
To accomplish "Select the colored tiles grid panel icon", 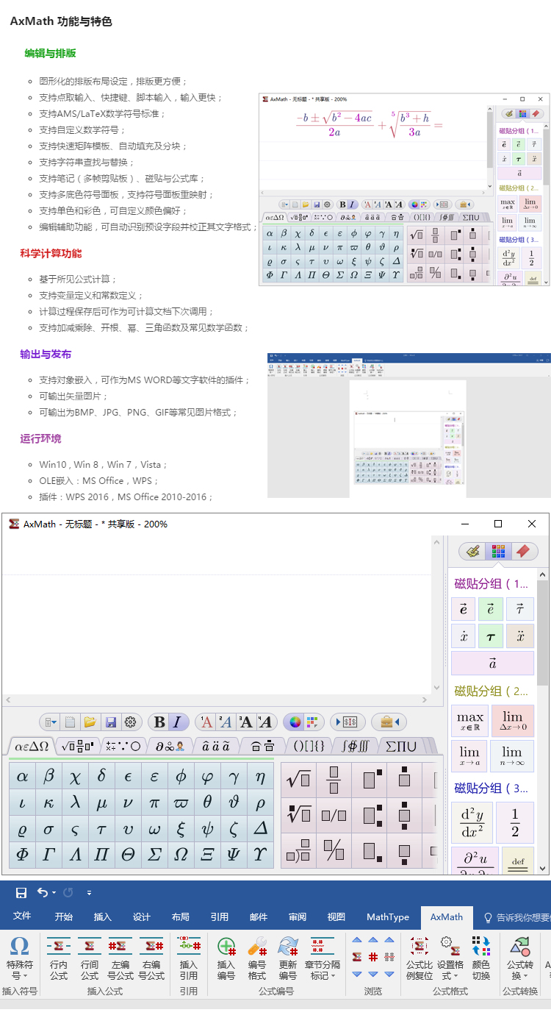I will (499, 551).
